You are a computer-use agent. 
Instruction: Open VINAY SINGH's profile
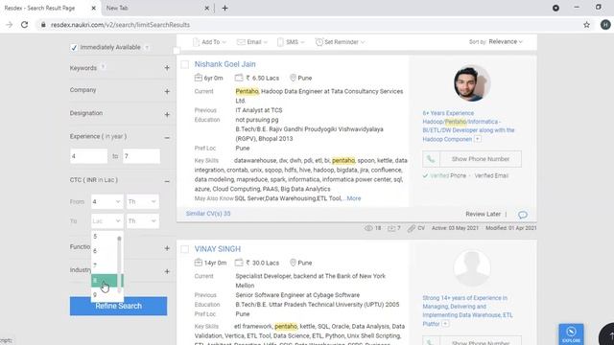(x=218, y=249)
